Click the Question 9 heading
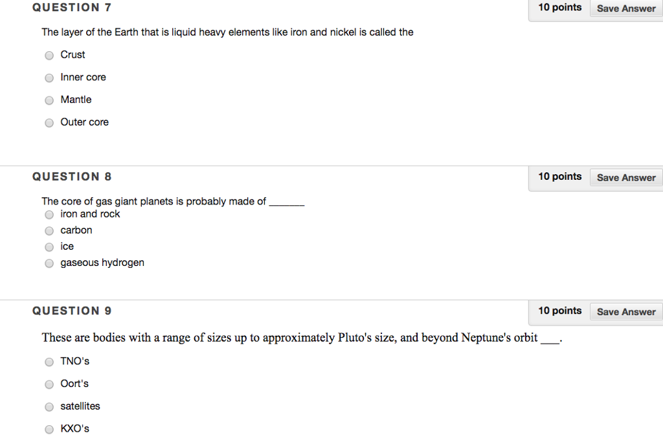This screenshot has height=442, width=663. coord(72,311)
